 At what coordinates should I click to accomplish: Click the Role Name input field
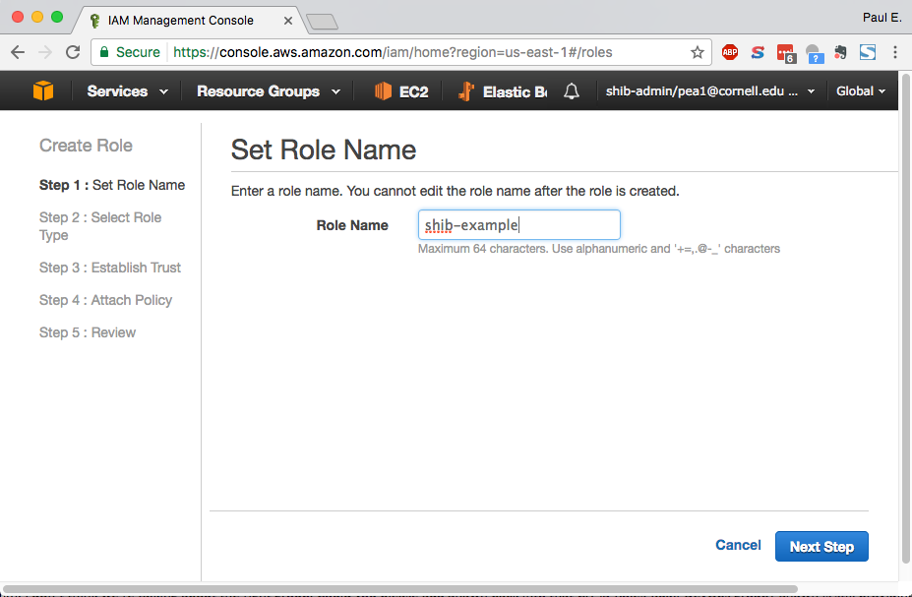[x=519, y=225]
